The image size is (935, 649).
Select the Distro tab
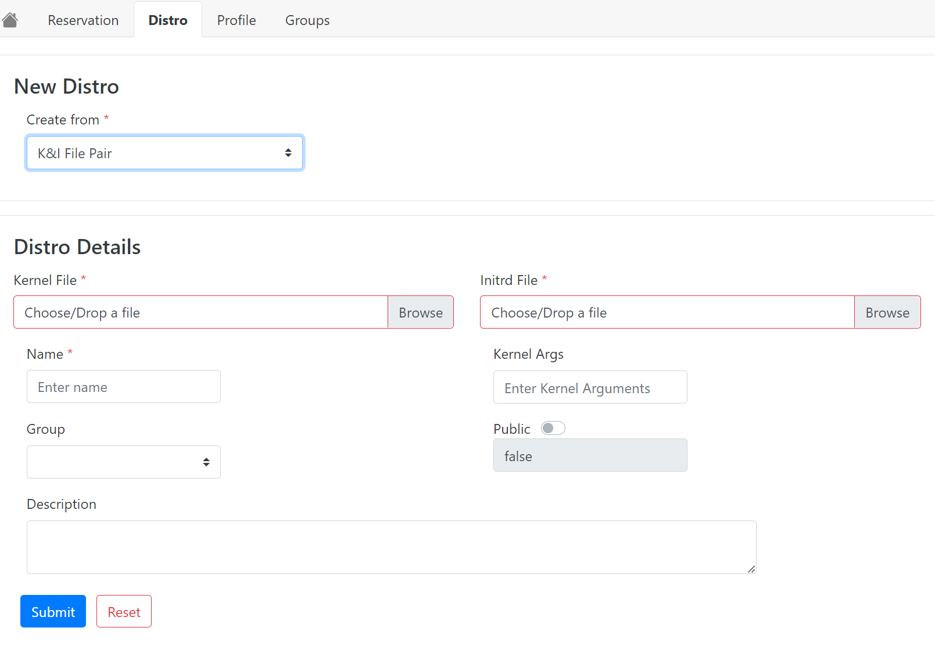(x=168, y=20)
